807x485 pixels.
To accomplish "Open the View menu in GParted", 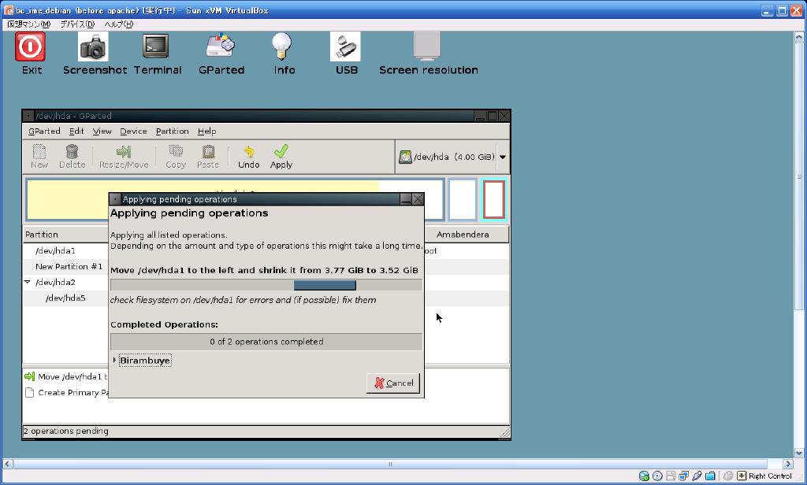I will point(102,131).
